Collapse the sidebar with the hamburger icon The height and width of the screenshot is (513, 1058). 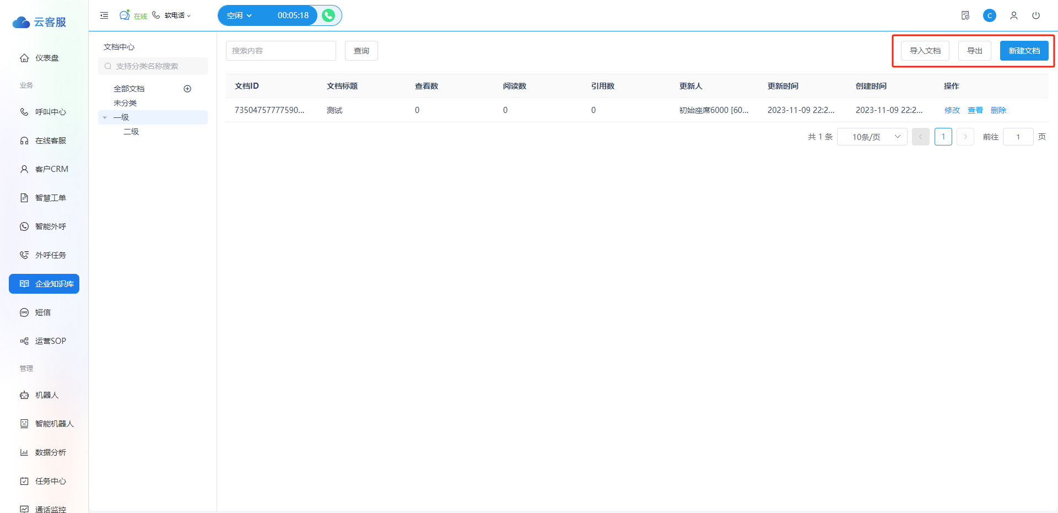tap(104, 15)
